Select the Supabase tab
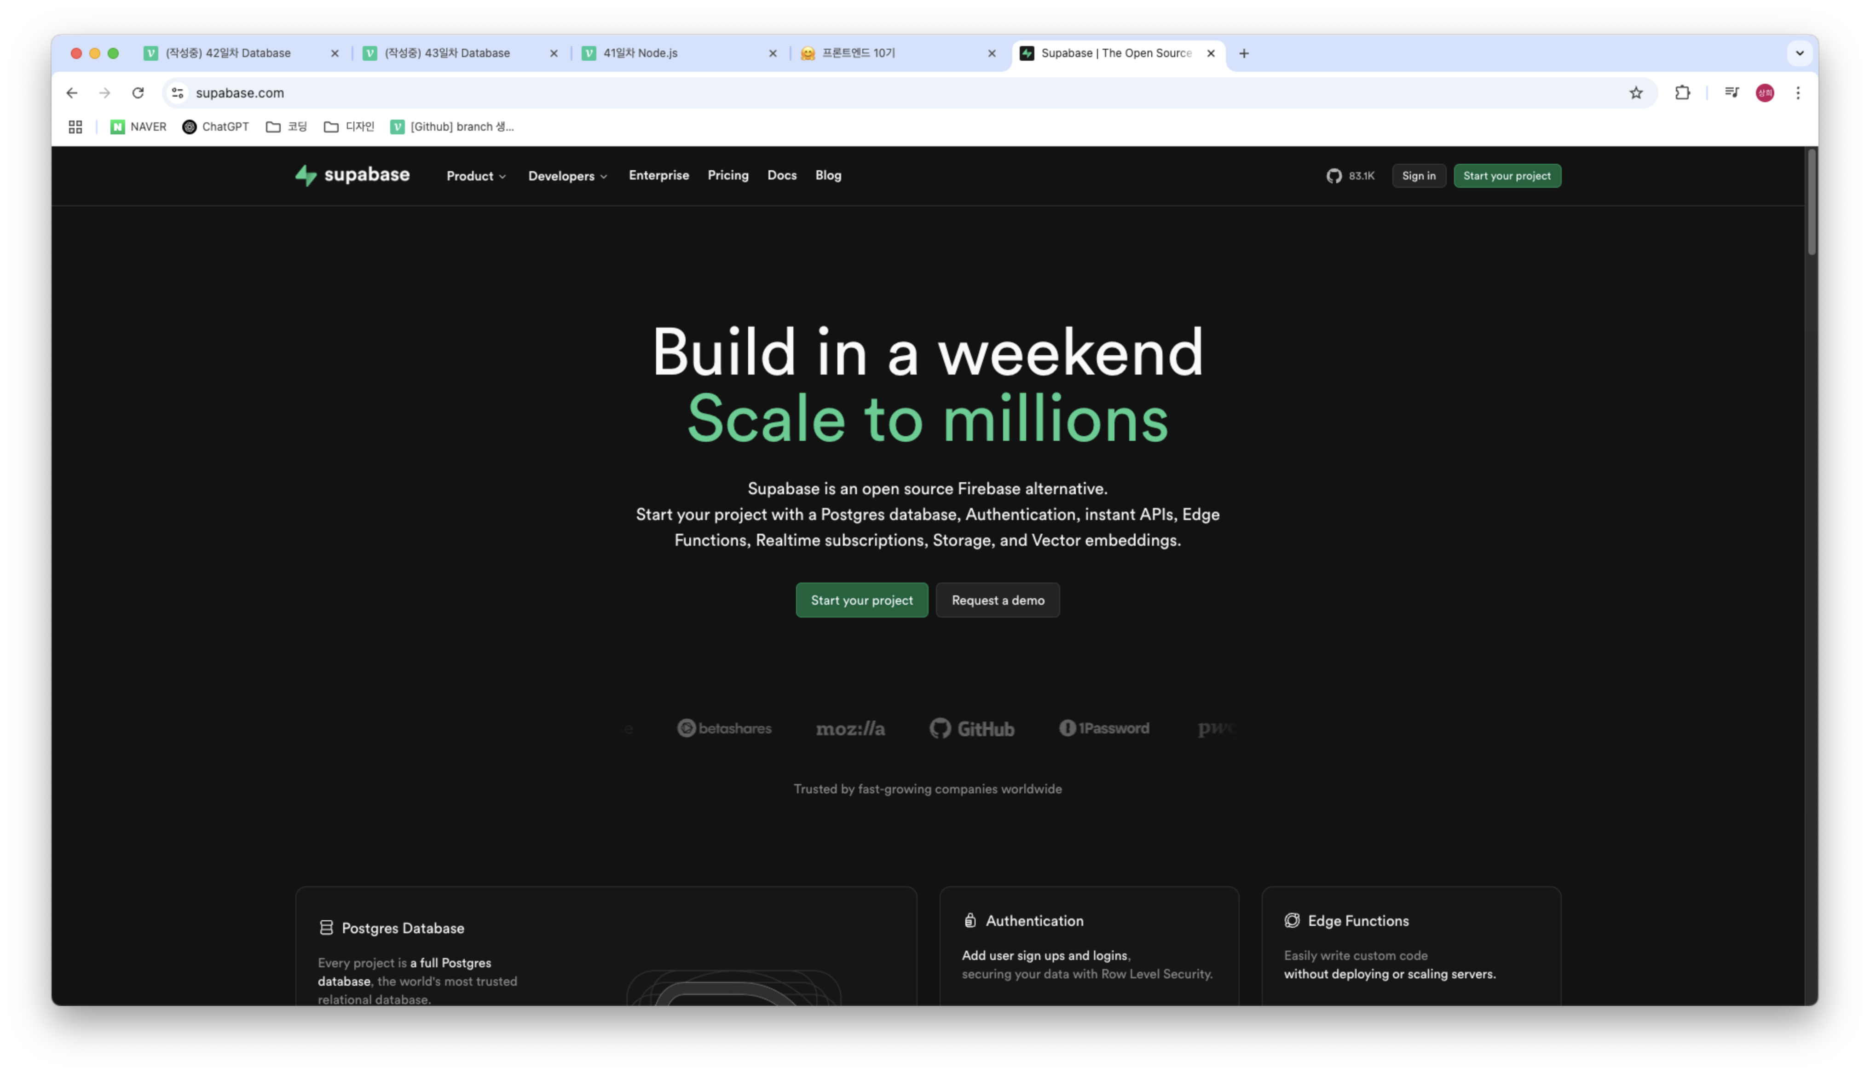The image size is (1870, 1074). pyautogui.click(x=1118, y=53)
